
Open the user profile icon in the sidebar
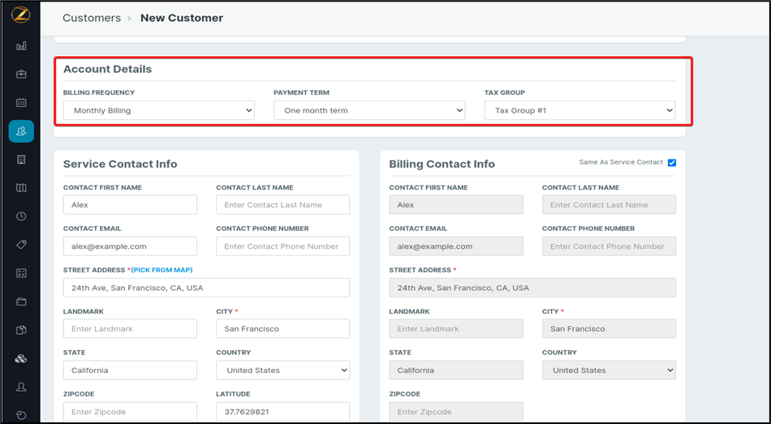coord(21,387)
